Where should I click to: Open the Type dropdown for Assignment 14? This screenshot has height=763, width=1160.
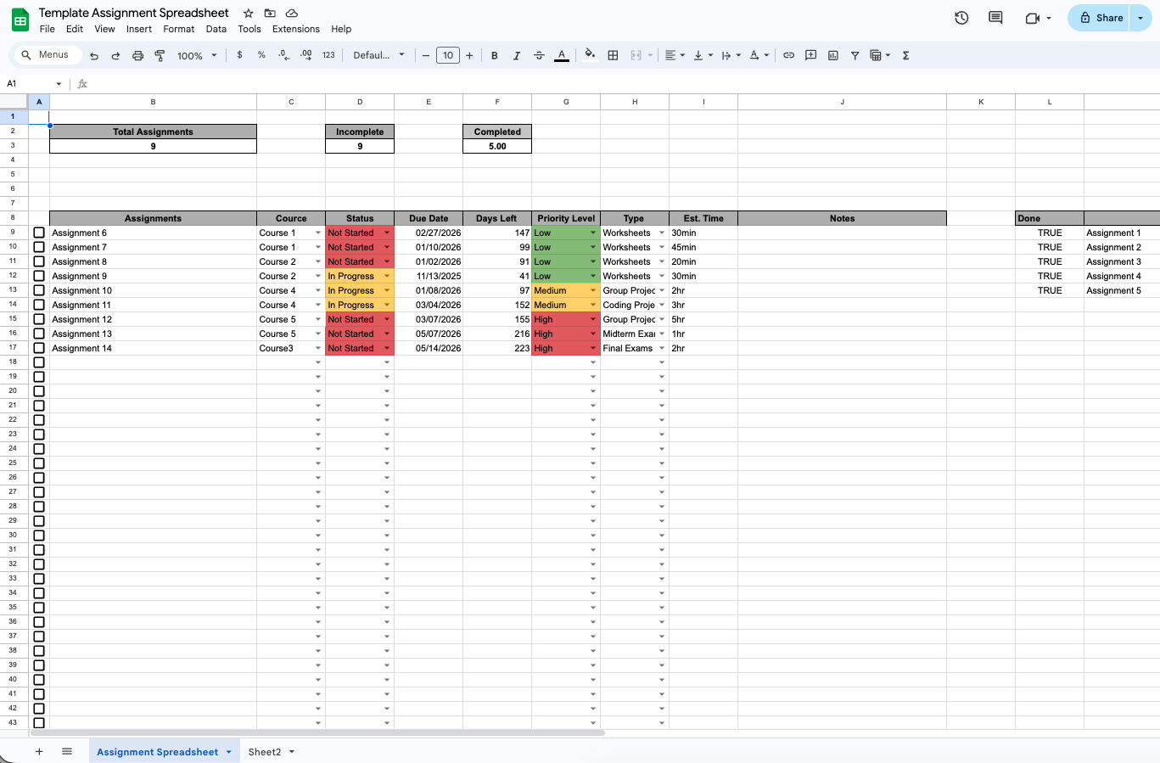661,348
